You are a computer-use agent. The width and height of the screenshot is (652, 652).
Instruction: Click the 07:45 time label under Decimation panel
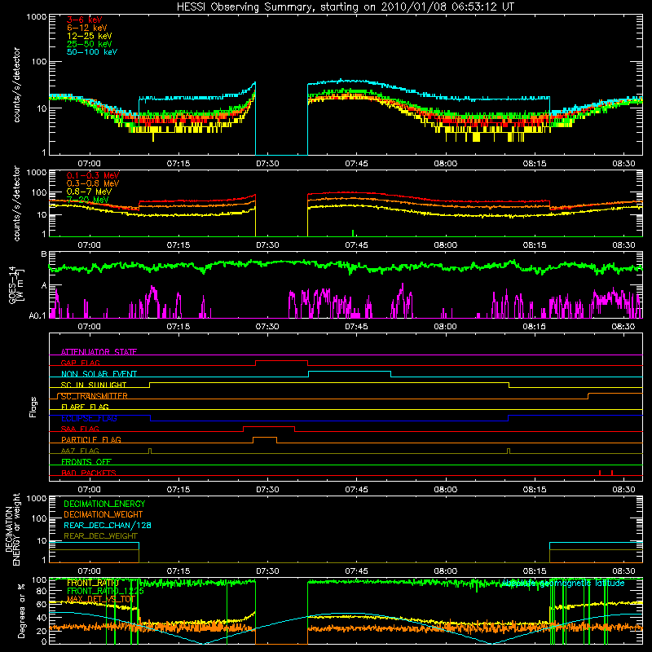[x=356, y=571]
